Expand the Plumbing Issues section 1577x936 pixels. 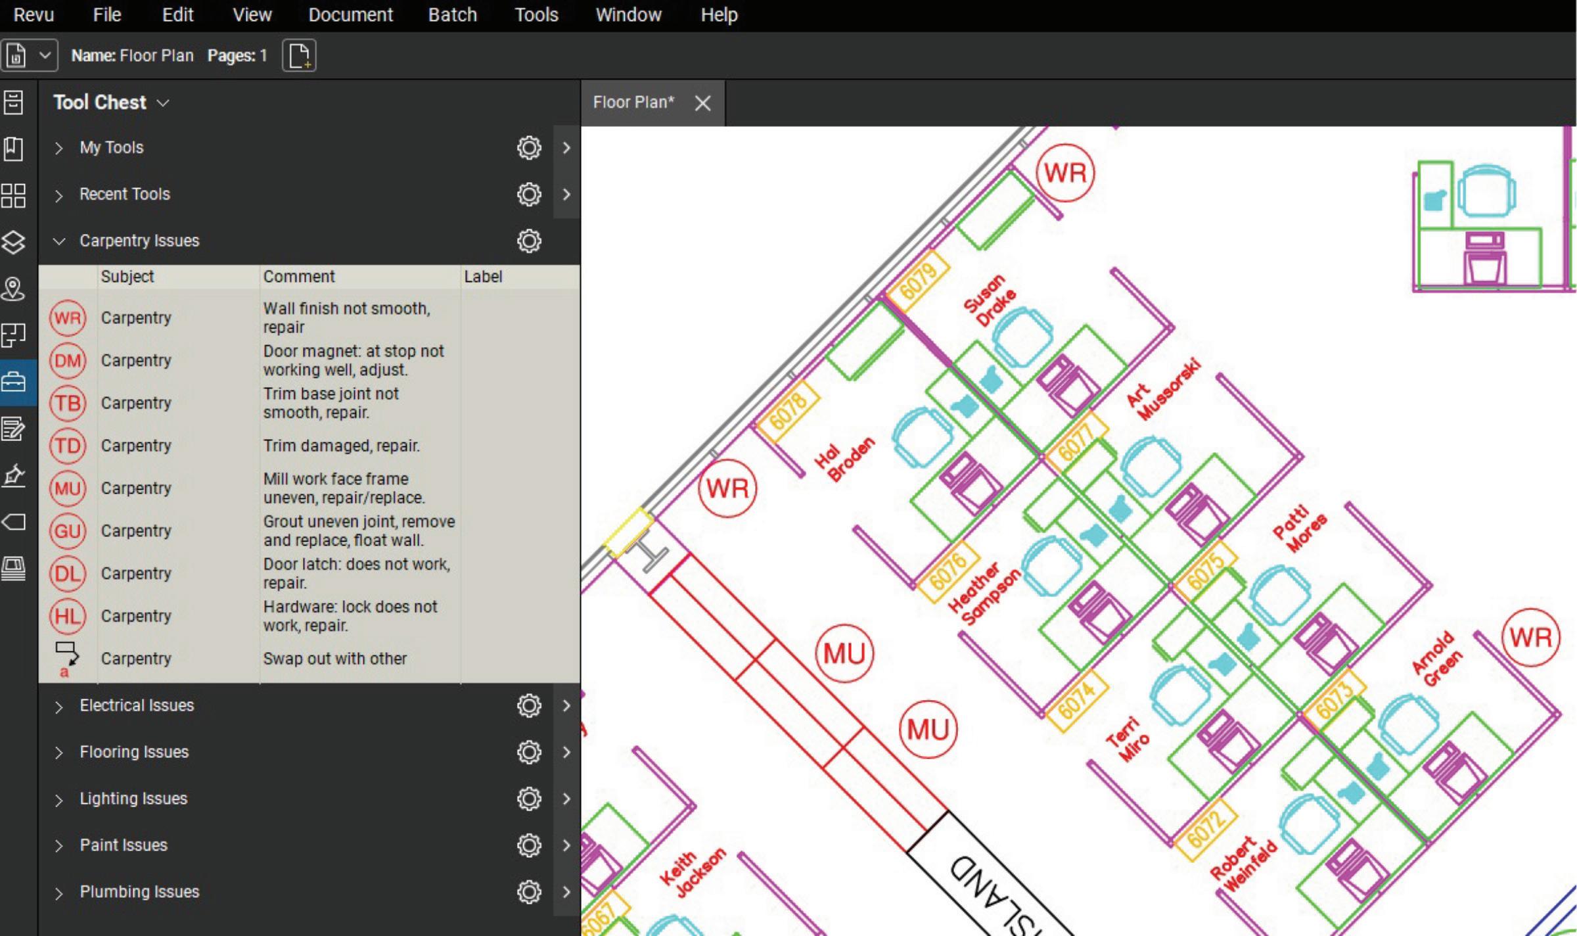coord(59,893)
